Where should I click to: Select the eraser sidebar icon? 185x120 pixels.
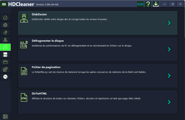coord(5,32)
